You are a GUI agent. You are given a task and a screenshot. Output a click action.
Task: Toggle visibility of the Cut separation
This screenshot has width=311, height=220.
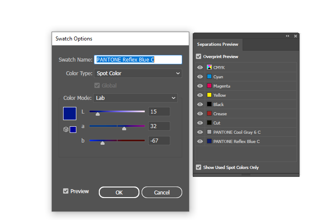point(200,123)
